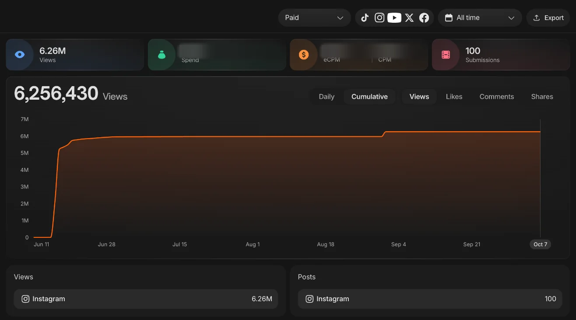The width and height of the screenshot is (576, 320).
Task: Click the Sep 4 axis label
Action: (398, 244)
